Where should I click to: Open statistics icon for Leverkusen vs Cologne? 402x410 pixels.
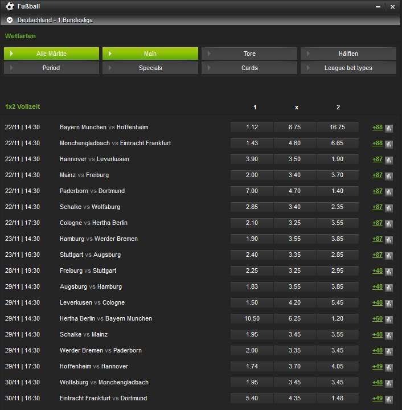(389, 304)
